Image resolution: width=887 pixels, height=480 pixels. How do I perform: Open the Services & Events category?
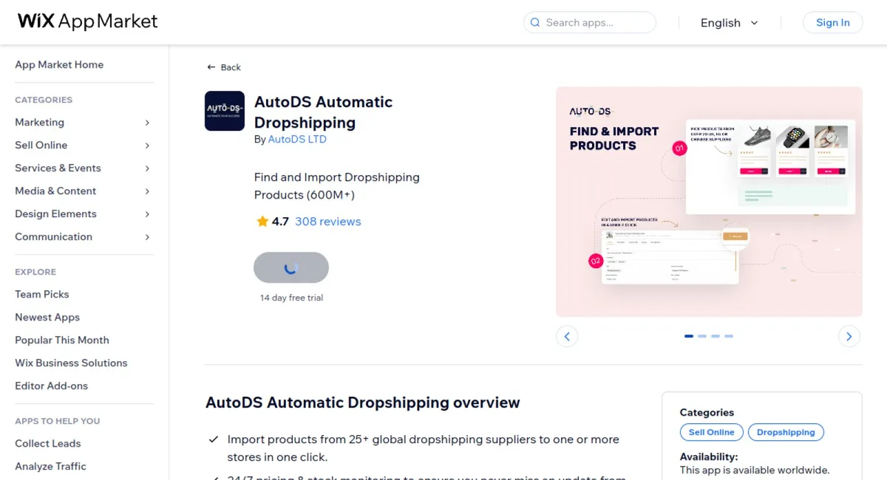click(x=58, y=168)
